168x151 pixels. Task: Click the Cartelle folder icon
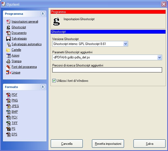pyautogui.click(x=8, y=50)
